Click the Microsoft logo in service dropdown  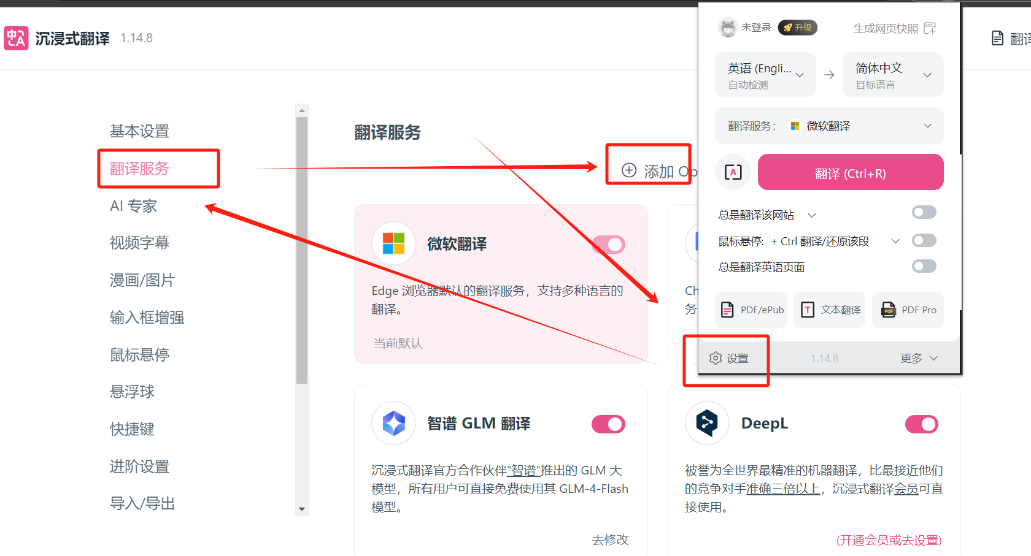pyautogui.click(x=795, y=126)
